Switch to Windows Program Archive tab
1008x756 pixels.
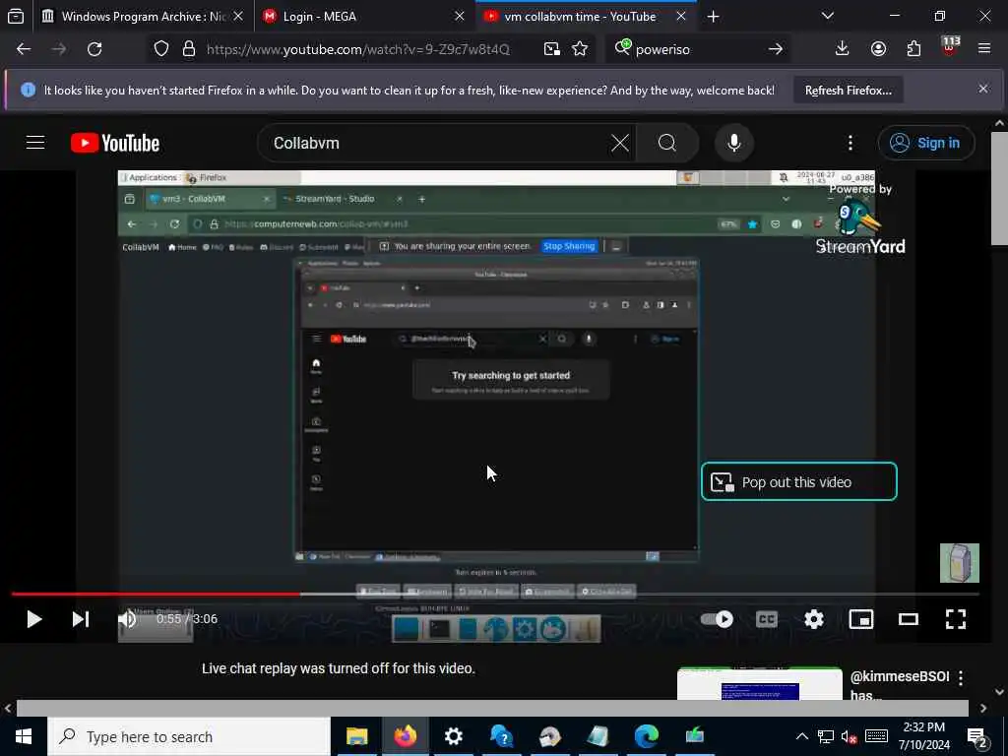click(143, 17)
